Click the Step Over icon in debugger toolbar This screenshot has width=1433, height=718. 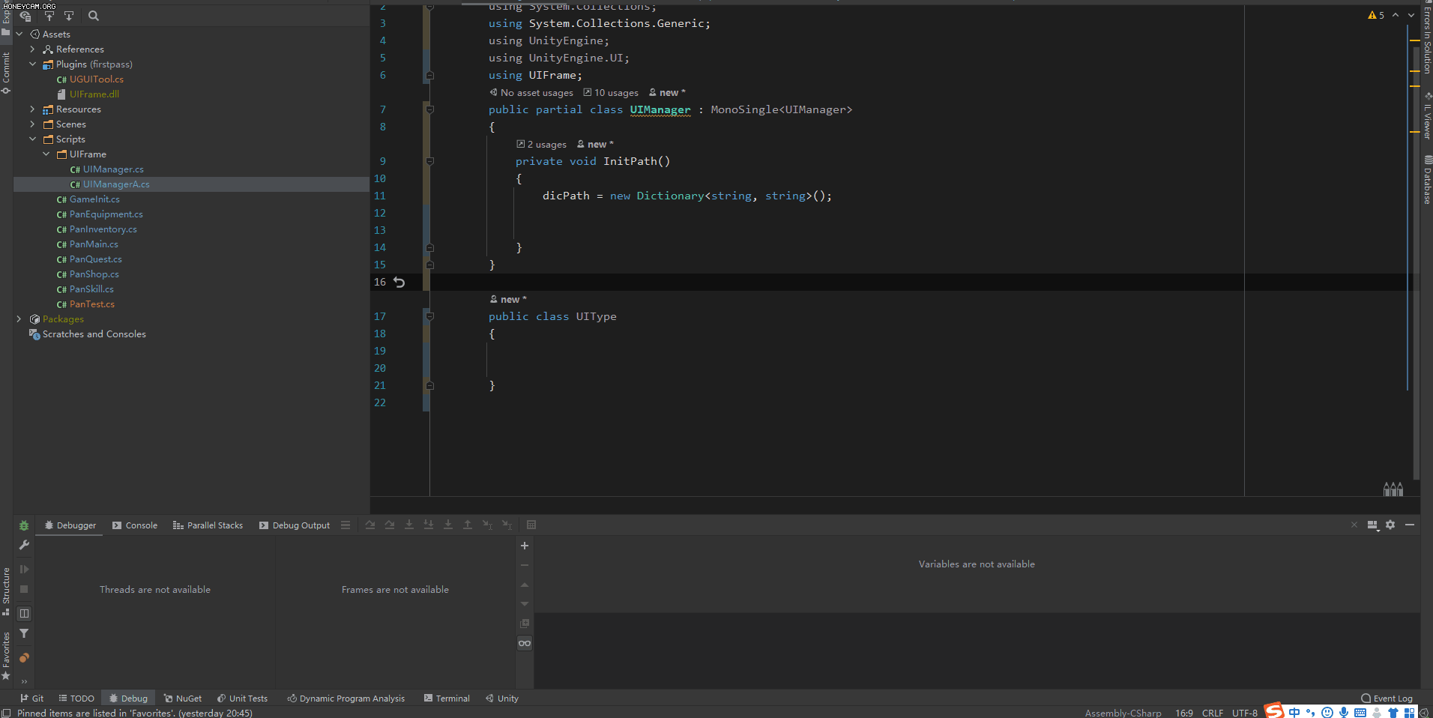(370, 525)
